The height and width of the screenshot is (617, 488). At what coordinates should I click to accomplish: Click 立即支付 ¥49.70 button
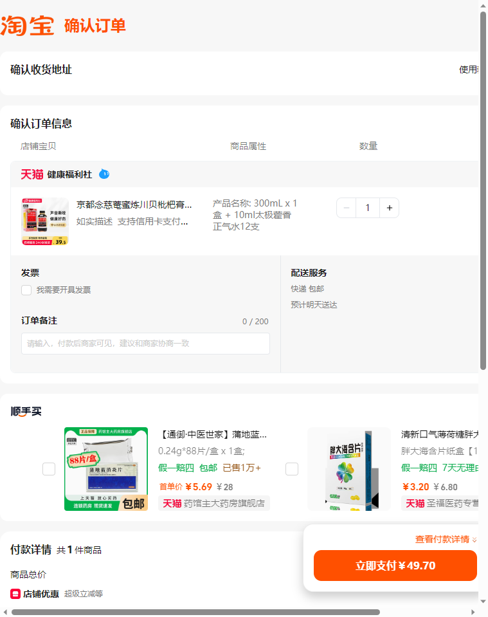(x=395, y=566)
